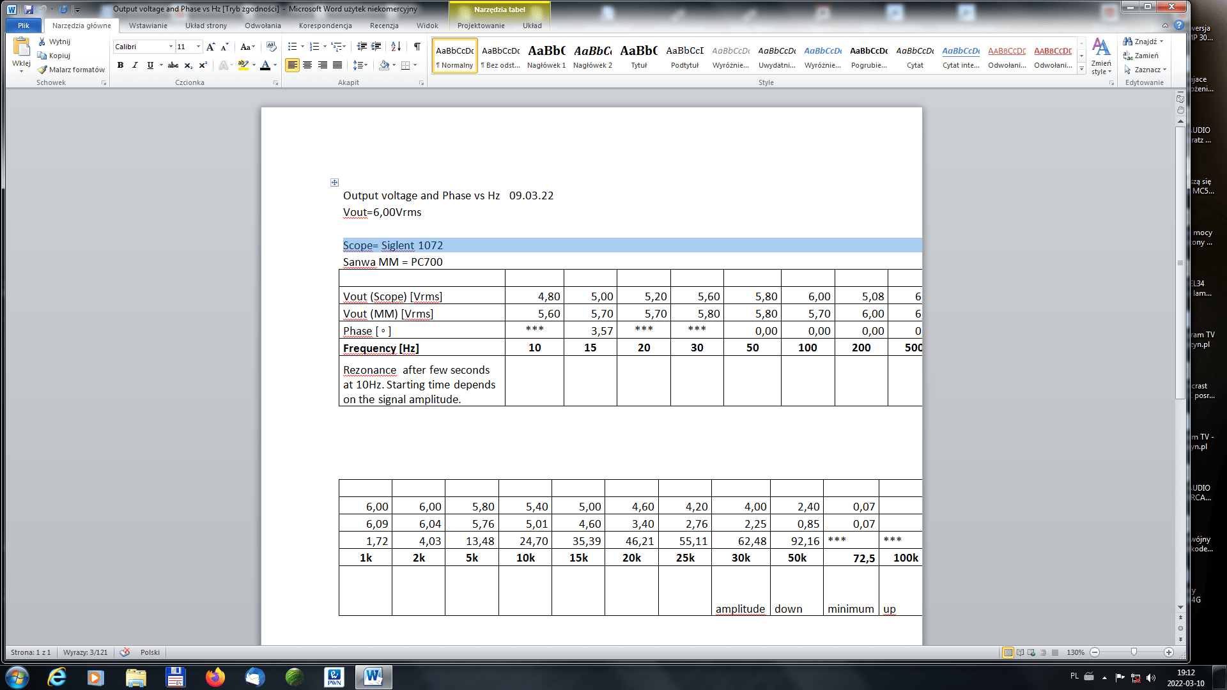The image size is (1227, 690).
Task: Click the Shading paint bucket icon
Action: 384,65
